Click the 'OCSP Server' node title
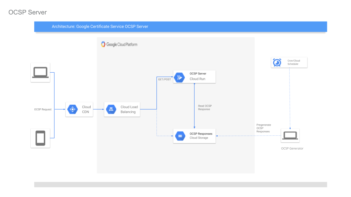This screenshot has height=197, width=351. point(198,73)
